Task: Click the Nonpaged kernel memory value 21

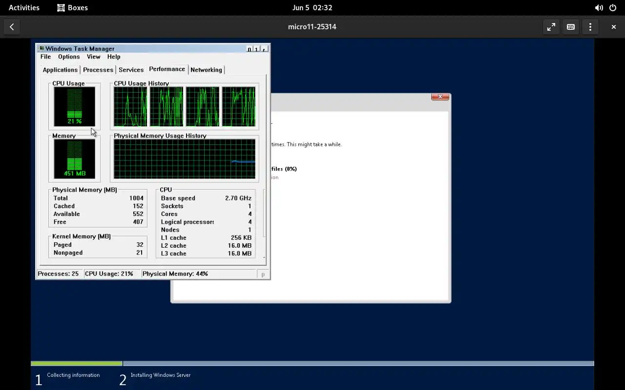Action: coord(140,253)
